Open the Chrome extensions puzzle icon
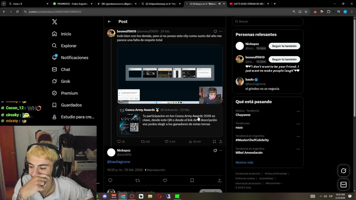 pos(329,12)
